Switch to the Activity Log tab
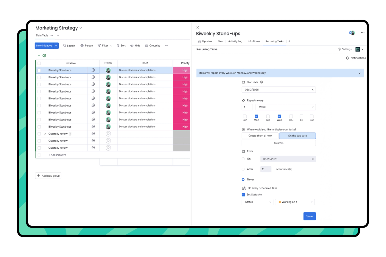Screen dimensions: 386x257 coord(235,41)
